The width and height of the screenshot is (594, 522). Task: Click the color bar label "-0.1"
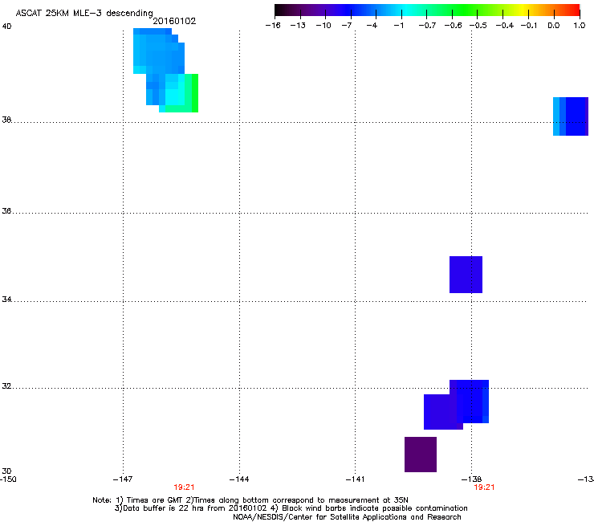[x=529, y=26]
